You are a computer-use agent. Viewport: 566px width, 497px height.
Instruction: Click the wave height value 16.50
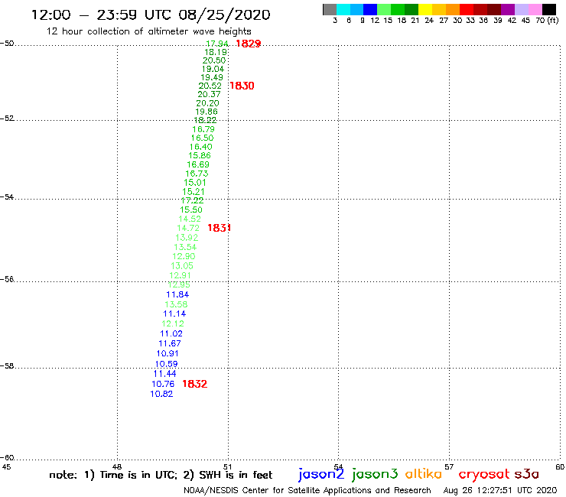click(x=203, y=138)
